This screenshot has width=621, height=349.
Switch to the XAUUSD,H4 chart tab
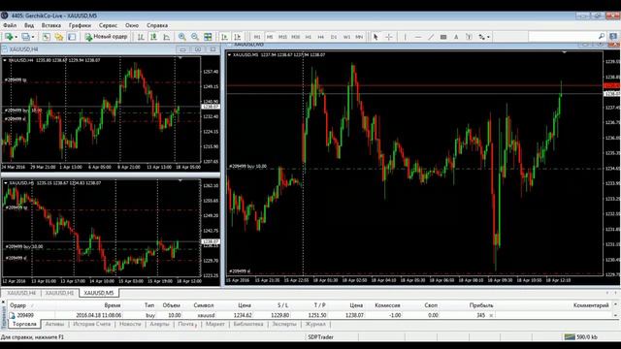(21, 293)
